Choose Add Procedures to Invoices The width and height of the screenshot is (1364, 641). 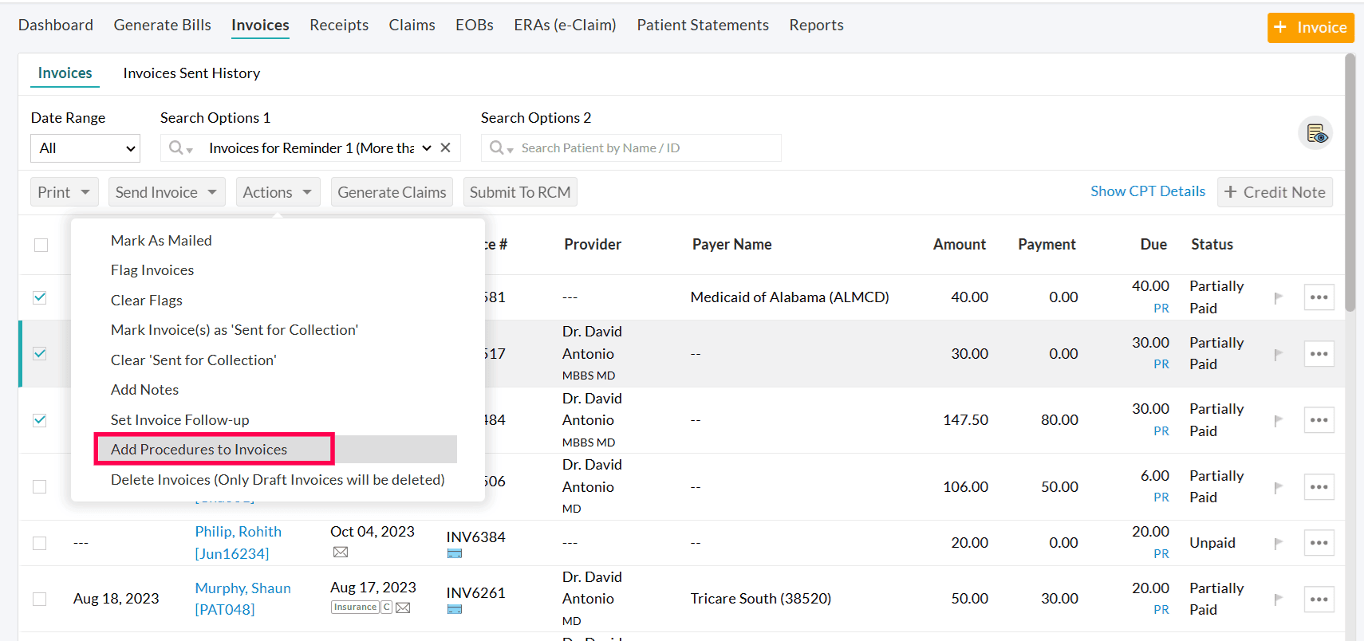(199, 450)
